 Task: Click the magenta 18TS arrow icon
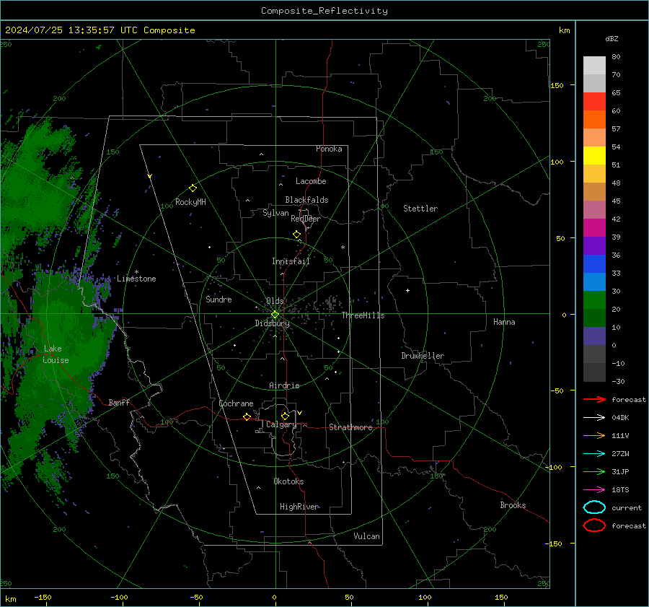pos(594,490)
